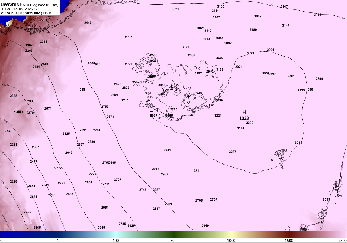
Task: Click the 2949 height value
Action: tap(205, 226)
